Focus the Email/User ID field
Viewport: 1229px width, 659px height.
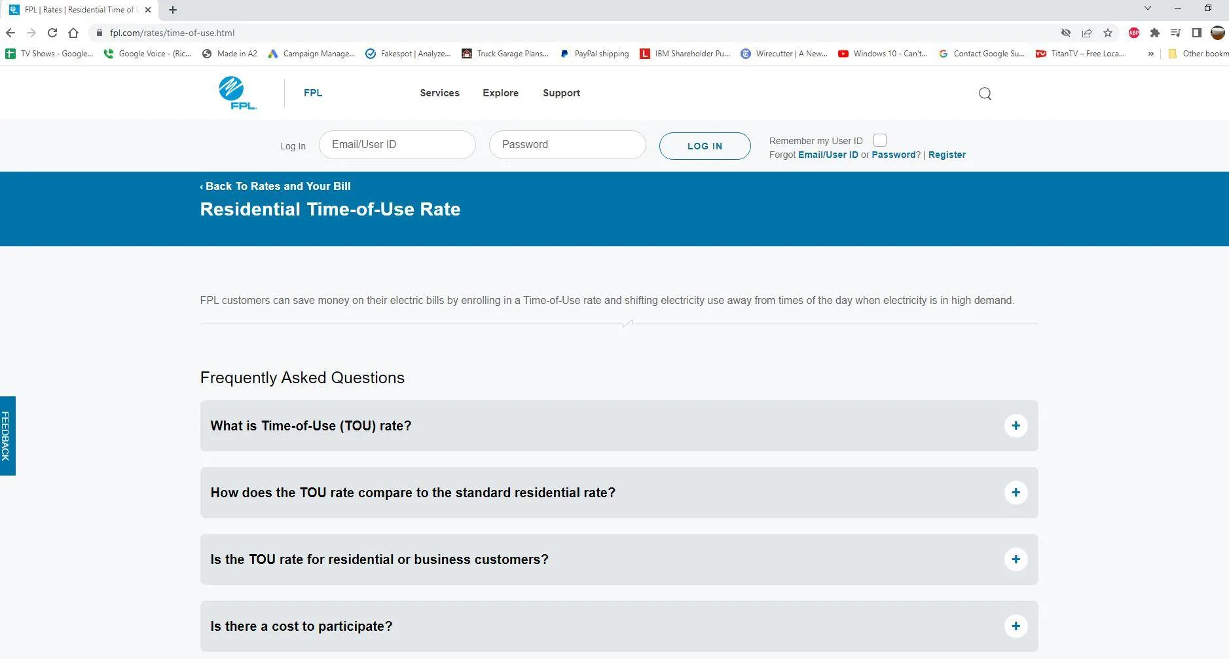click(x=397, y=145)
